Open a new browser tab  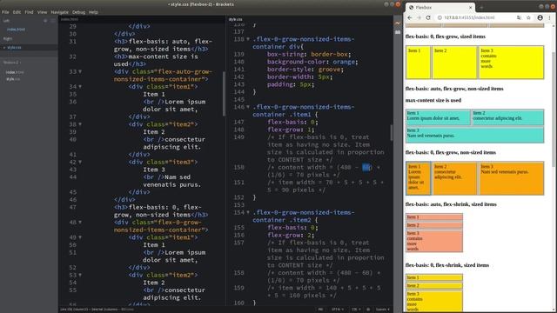(481, 7)
